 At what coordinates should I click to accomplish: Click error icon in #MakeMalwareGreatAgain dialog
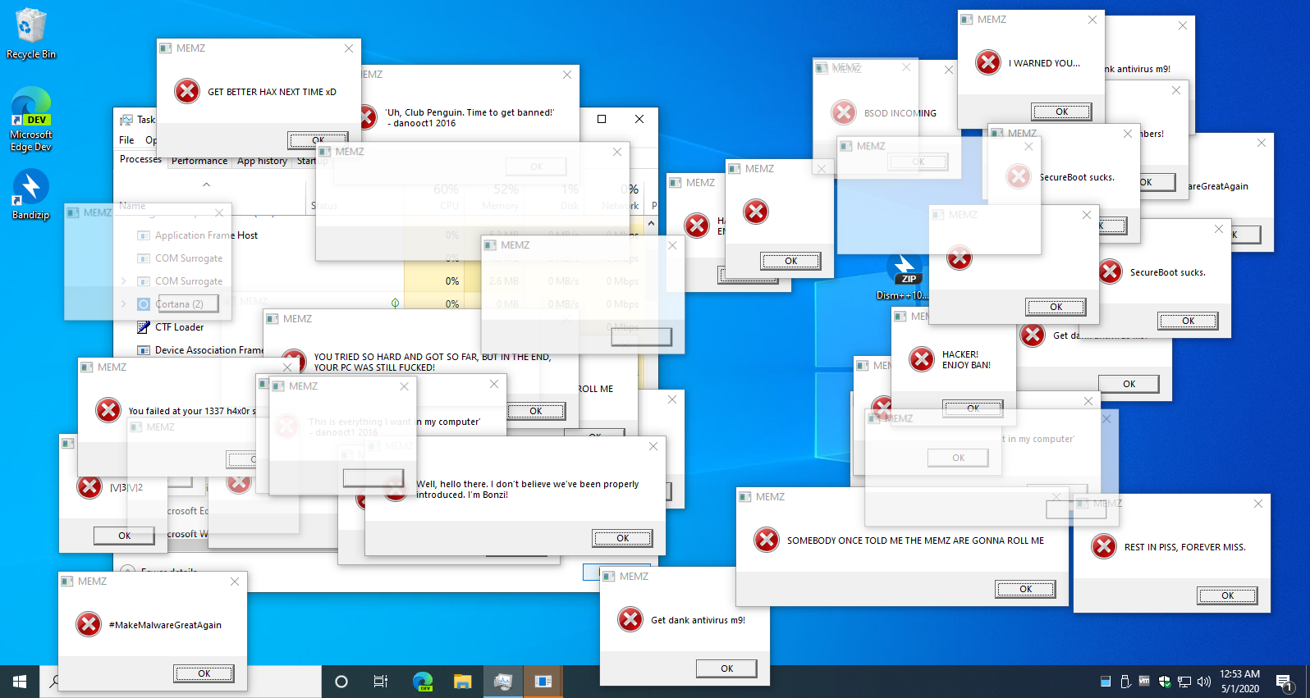point(89,624)
